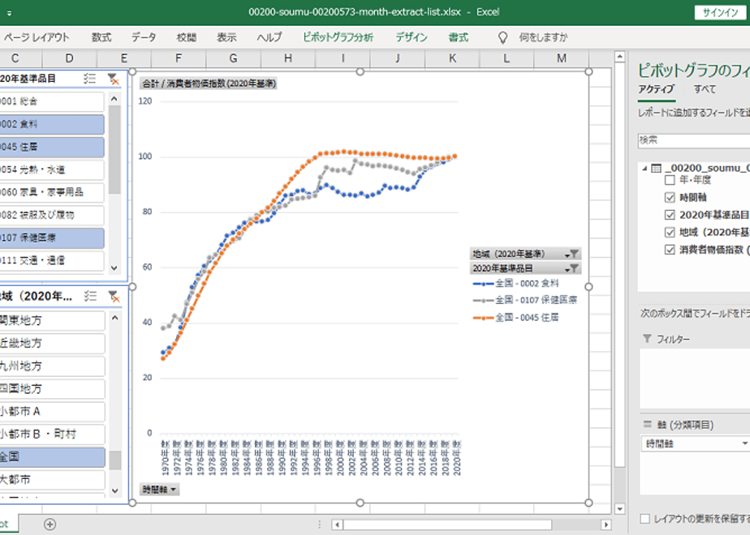The image size is (750, 535).
Task: Toggle multi-select in the 地域 slicer
Action: tap(90, 296)
